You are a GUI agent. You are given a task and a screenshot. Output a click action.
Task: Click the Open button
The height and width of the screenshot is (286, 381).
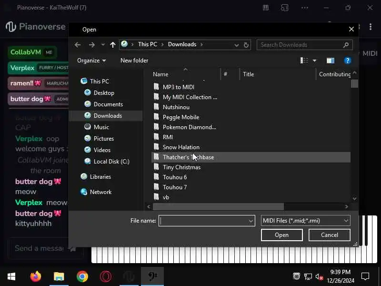281,235
